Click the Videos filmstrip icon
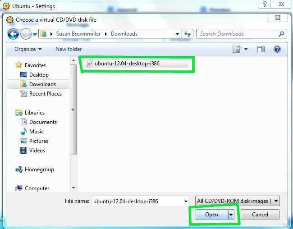 [23, 150]
